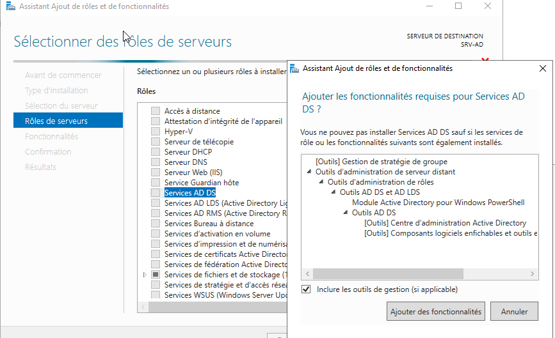The width and height of the screenshot is (555, 338).
Task: Click the wizard icon in main title bar
Action: (10, 6)
